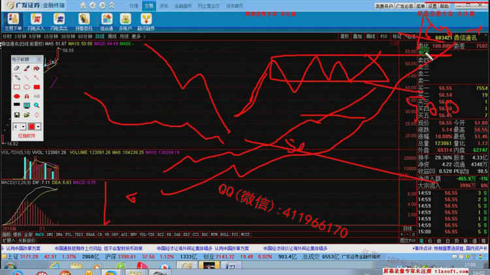Open file icon in 电子教鞭 panel
This screenshot has width=490, height=275.
point(27,115)
